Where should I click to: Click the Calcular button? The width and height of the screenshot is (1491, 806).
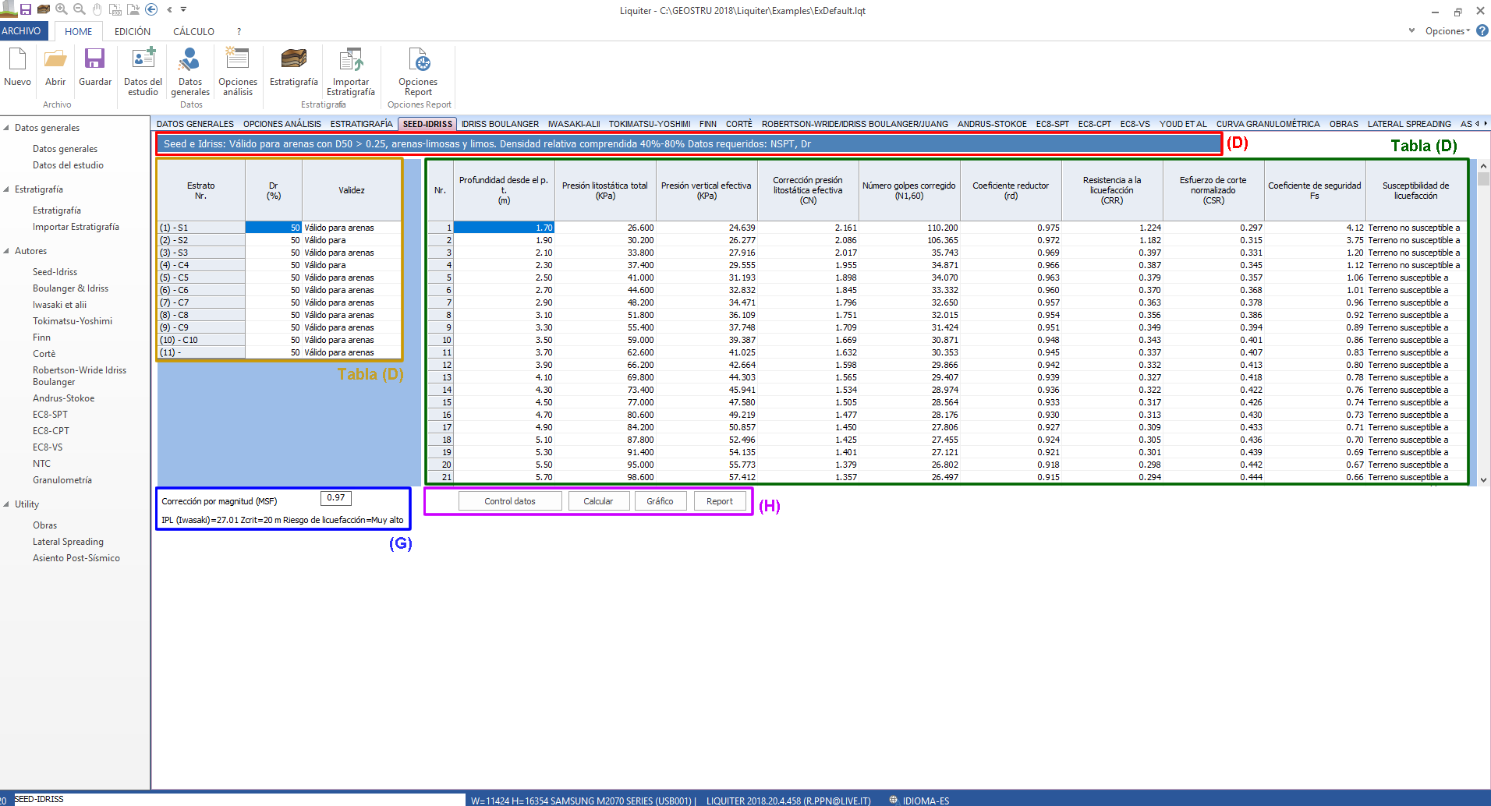598,501
